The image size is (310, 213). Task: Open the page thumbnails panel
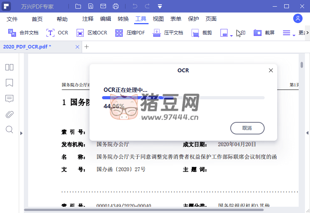(x=9, y=67)
